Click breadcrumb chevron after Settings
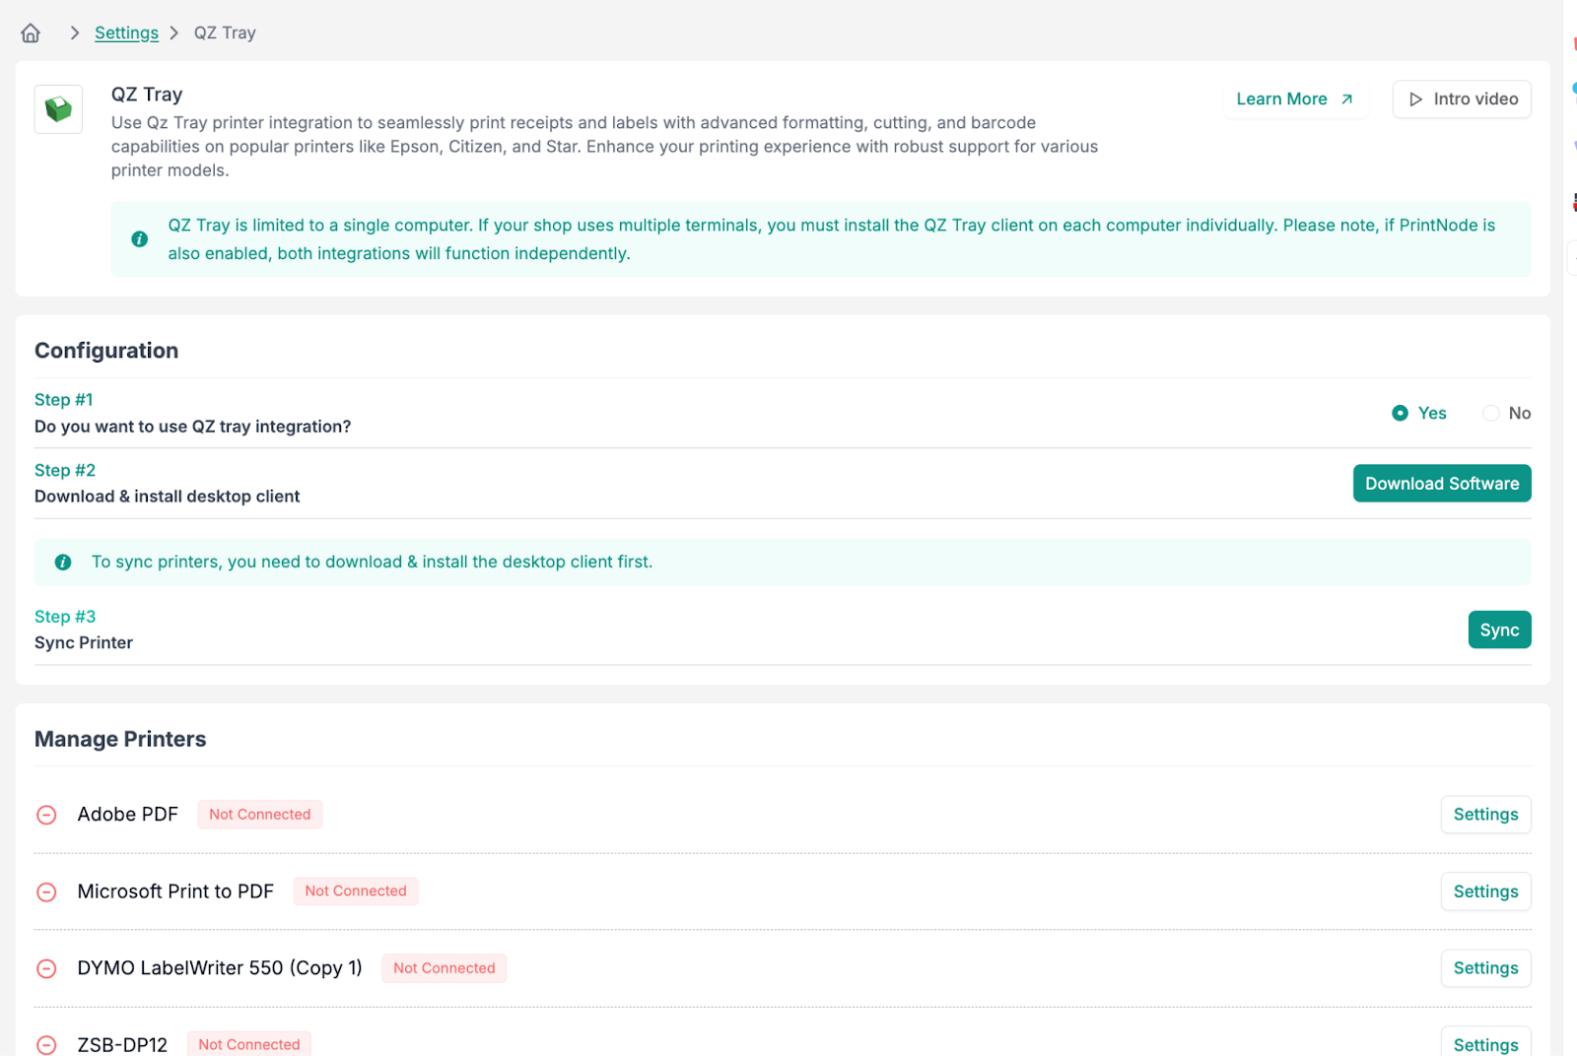This screenshot has height=1056, width=1577. click(174, 33)
